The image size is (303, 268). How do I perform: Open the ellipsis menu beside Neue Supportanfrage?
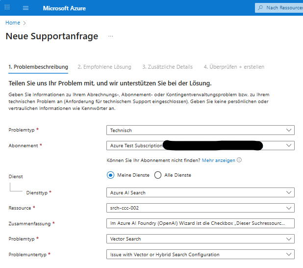[x=111, y=36]
